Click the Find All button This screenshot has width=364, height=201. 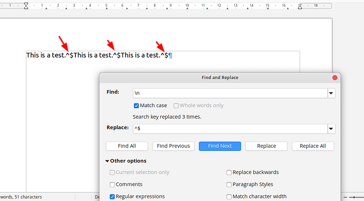(x=127, y=146)
